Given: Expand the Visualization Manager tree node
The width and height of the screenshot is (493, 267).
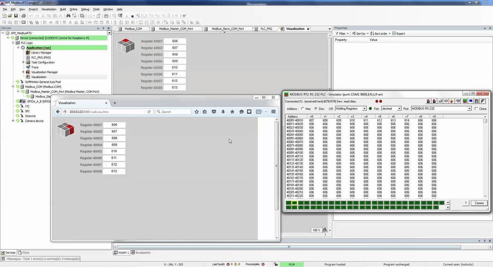Looking at the screenshot, I should click(23, 72).
